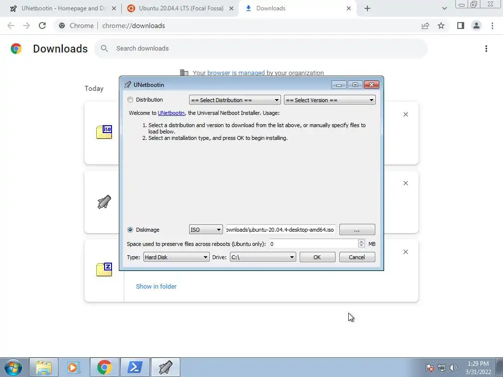Open the tab search chevron
This screenshot has height=377, width=503.
point(444,9)
